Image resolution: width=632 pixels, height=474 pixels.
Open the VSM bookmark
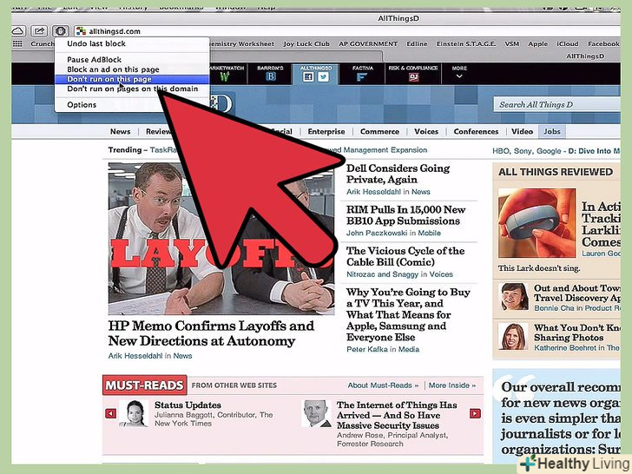point(512,44)
